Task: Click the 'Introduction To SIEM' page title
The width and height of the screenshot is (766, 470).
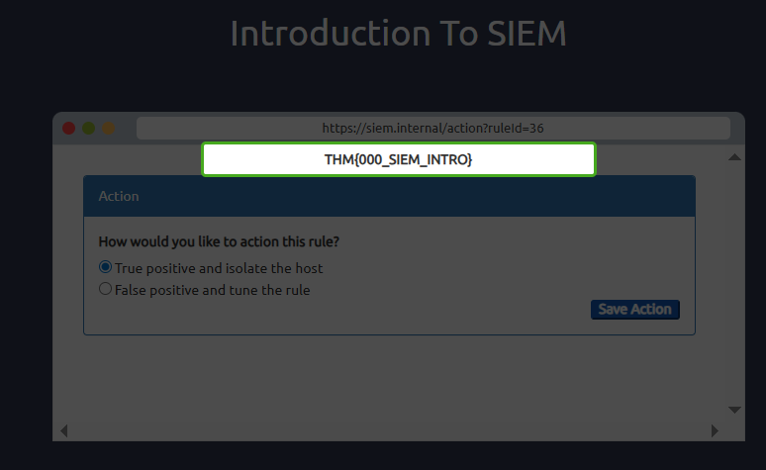Action: coord(398,33)
